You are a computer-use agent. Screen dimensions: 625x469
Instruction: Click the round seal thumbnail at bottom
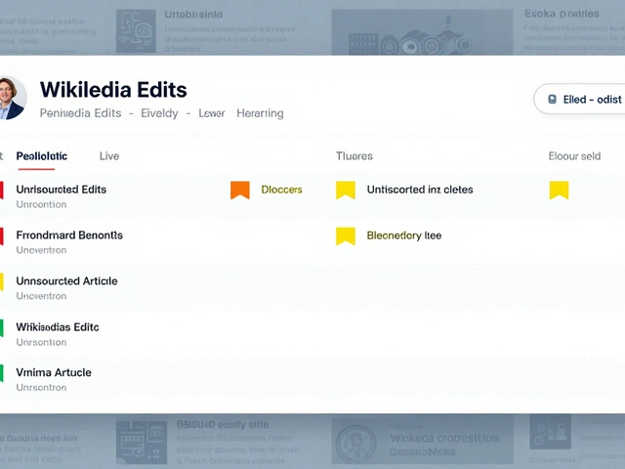[355, 443]
